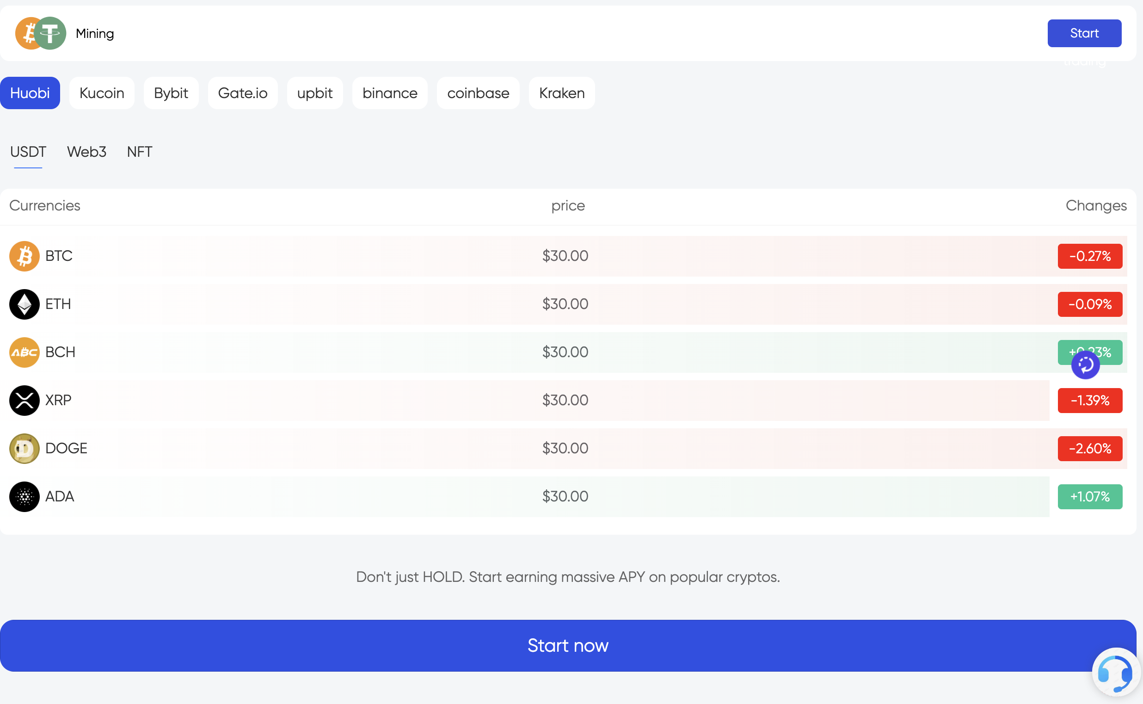Click the price column header
Image resolution: width=1143 pixels, height=704 pixels.
coord(568,206)
